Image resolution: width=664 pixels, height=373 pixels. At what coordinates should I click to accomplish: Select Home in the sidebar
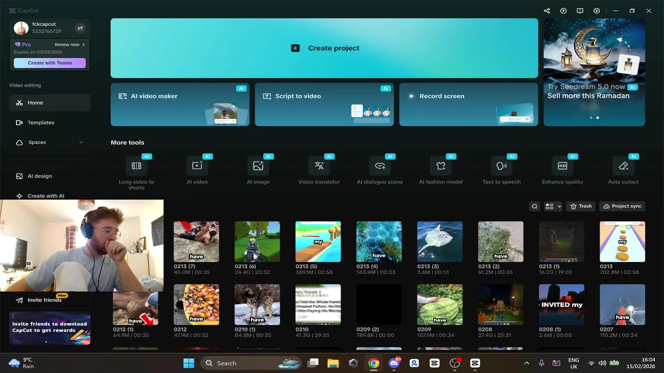[x=50, y=103]
